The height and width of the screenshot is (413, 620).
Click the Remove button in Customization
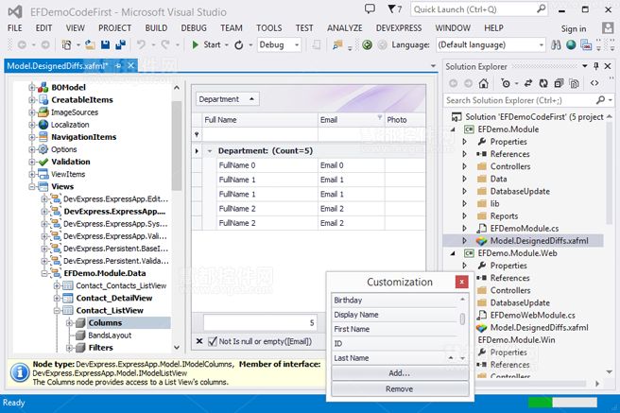click(x=400, y=388)
